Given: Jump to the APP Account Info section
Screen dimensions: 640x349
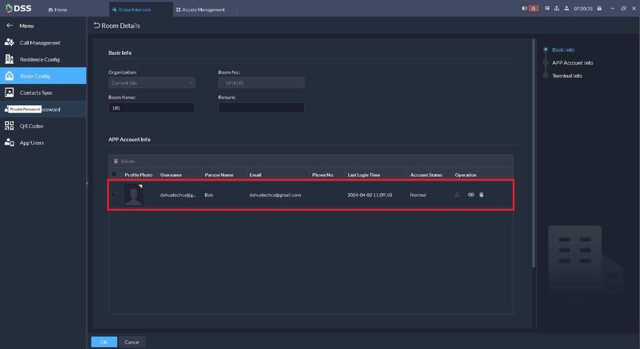Looking at the screenshot, I should [572, 63].
